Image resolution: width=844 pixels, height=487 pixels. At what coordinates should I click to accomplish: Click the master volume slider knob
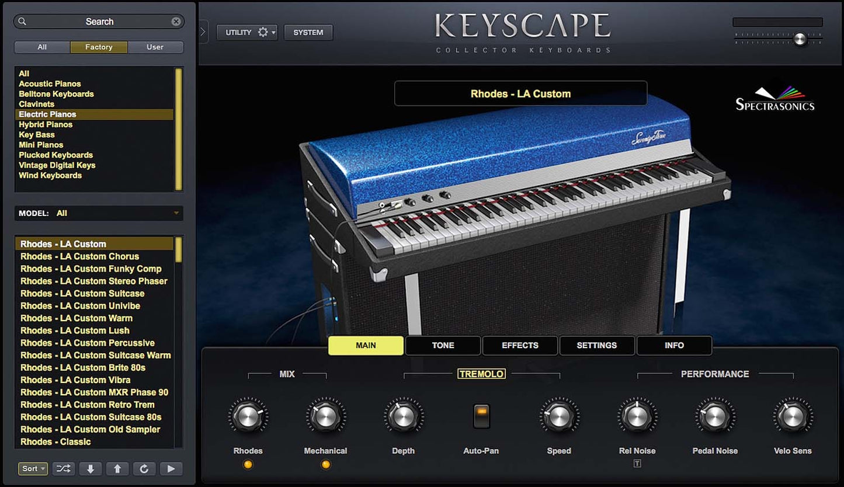[x=800, y=39]
